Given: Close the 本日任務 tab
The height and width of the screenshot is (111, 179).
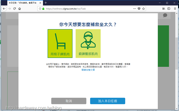Looking at the screenshot, I should click(x=40, y=3).
